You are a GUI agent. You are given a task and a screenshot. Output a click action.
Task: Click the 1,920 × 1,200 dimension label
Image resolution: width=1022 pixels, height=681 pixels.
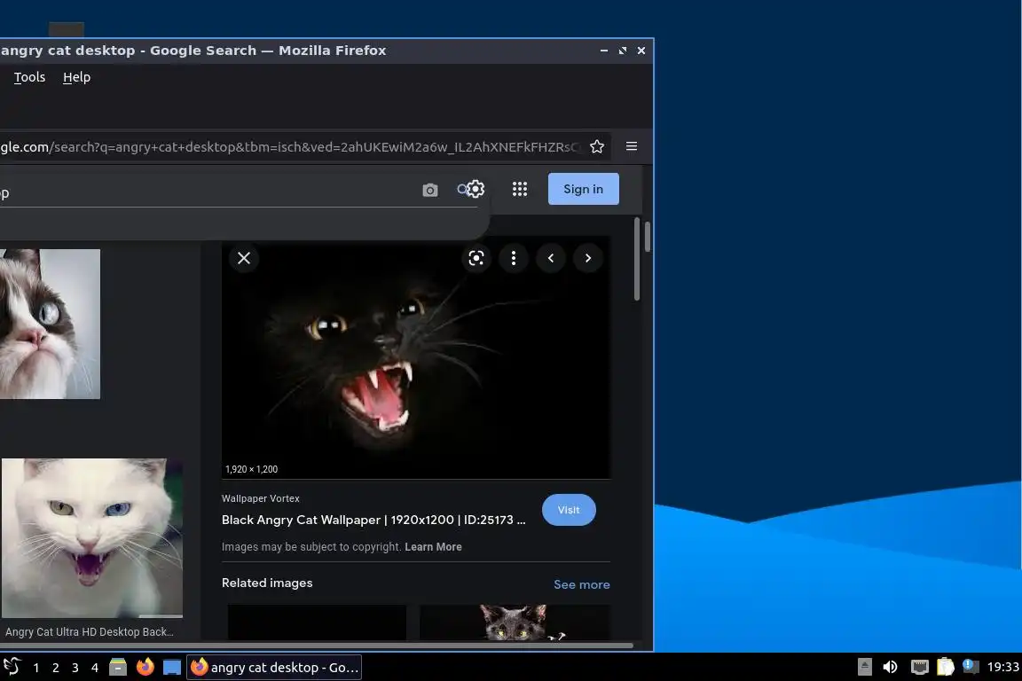(252, 469)
